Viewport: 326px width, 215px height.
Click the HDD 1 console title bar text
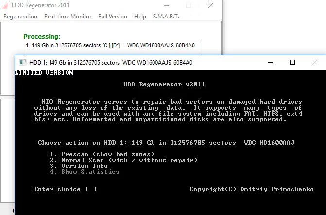pos(111,63)
